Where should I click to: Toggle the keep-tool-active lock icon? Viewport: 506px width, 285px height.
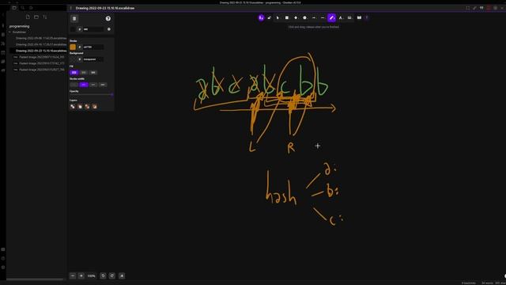[269, 17]
